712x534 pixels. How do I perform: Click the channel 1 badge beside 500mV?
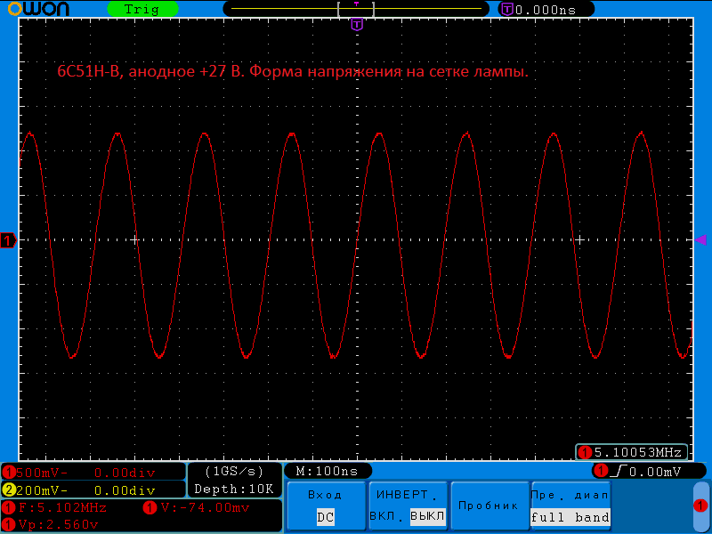[x=9, y=472]
